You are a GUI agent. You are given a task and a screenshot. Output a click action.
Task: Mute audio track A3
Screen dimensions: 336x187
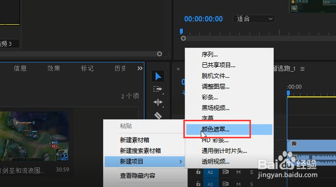click(238, 184)
